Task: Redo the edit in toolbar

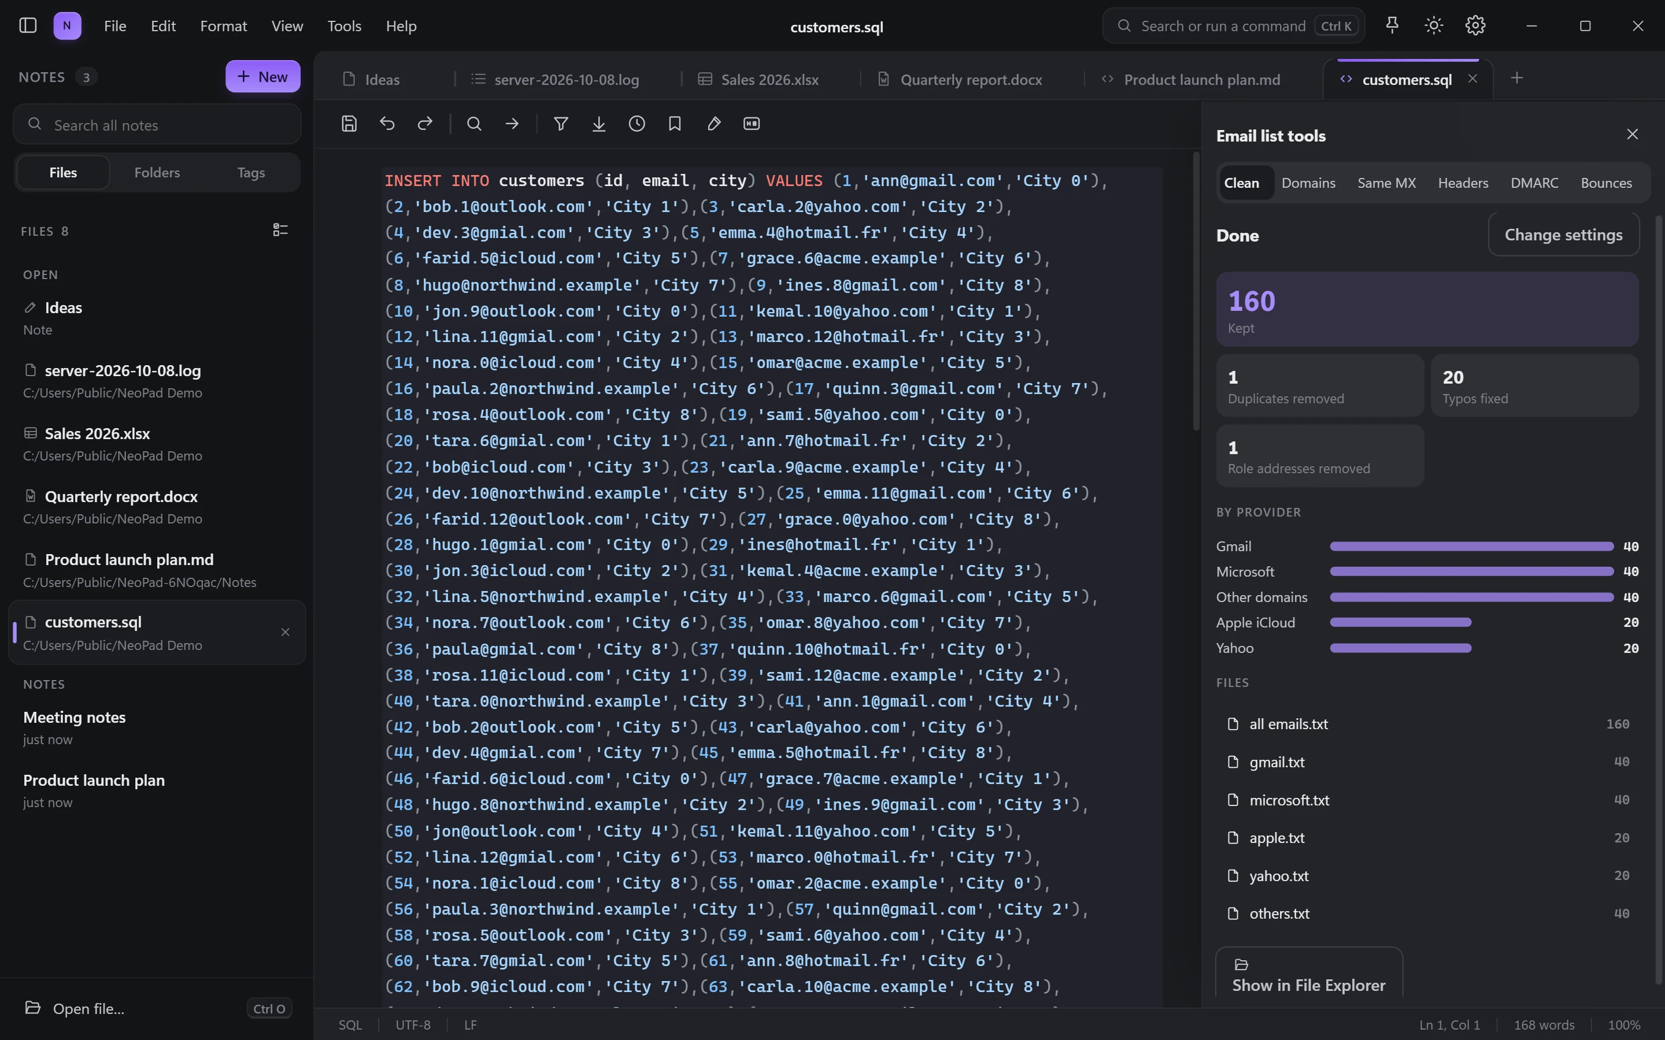Action: [425, 124]
